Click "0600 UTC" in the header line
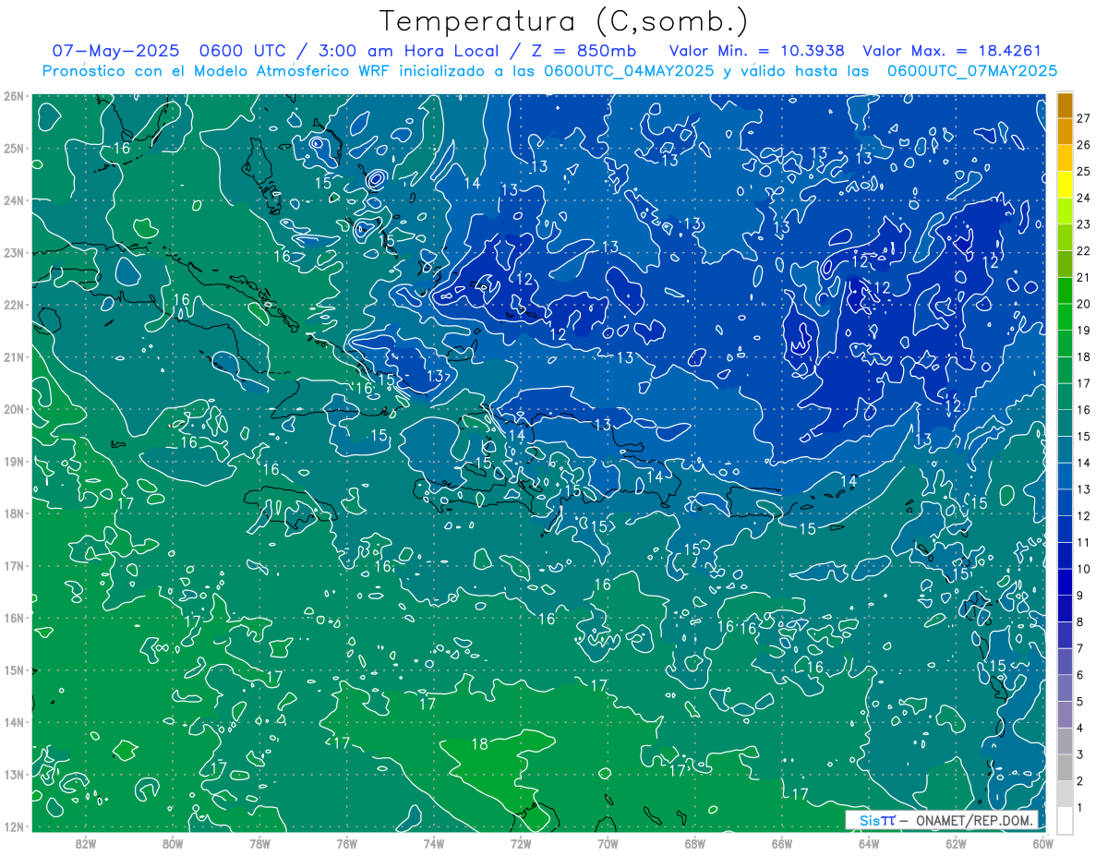 243,51
